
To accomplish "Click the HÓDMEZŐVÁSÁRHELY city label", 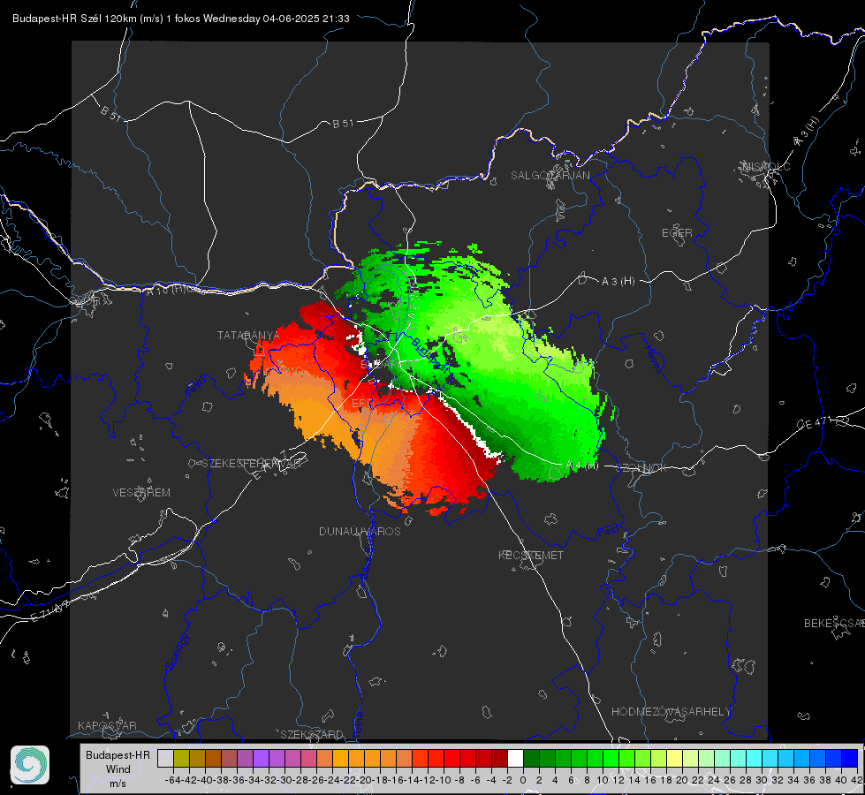I will [672, 712].
